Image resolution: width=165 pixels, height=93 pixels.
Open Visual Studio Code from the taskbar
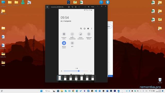click(96, 91)
